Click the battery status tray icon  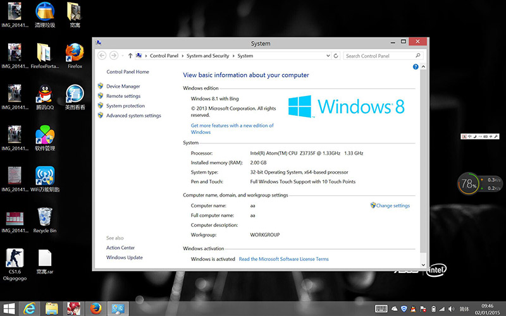tap(433, 309)
